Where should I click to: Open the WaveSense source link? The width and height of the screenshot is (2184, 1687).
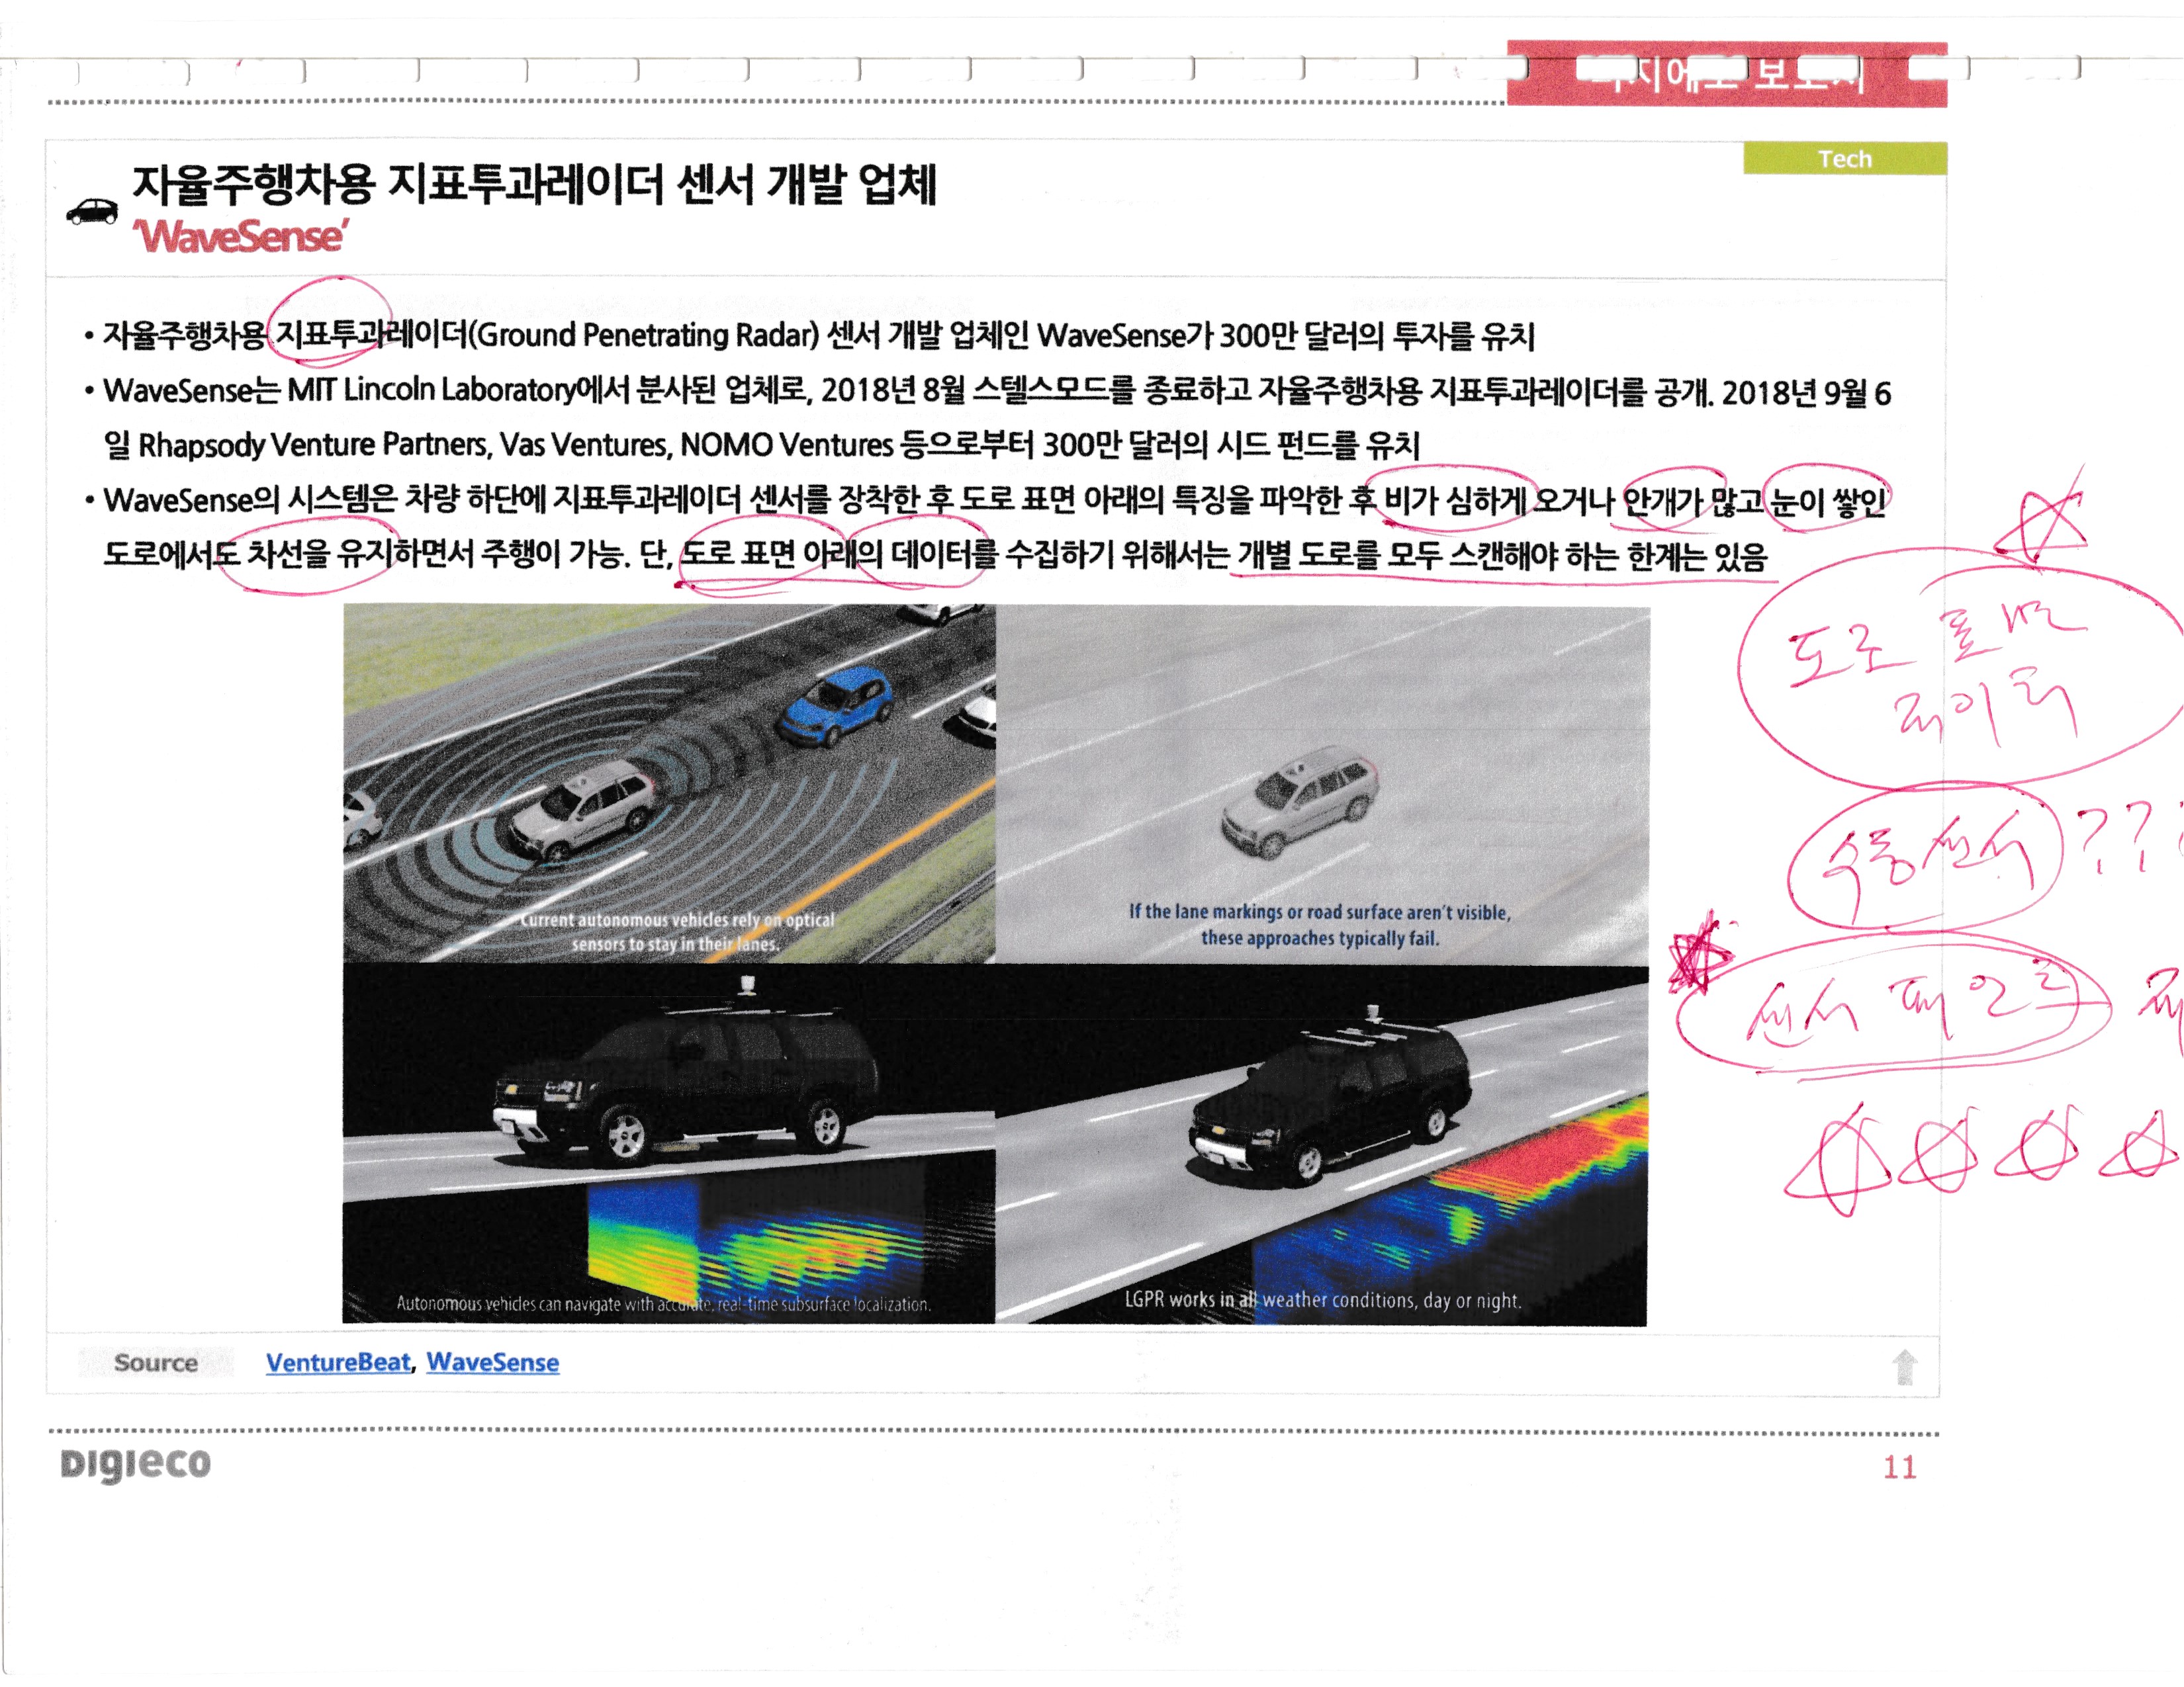click(492, 1362)
